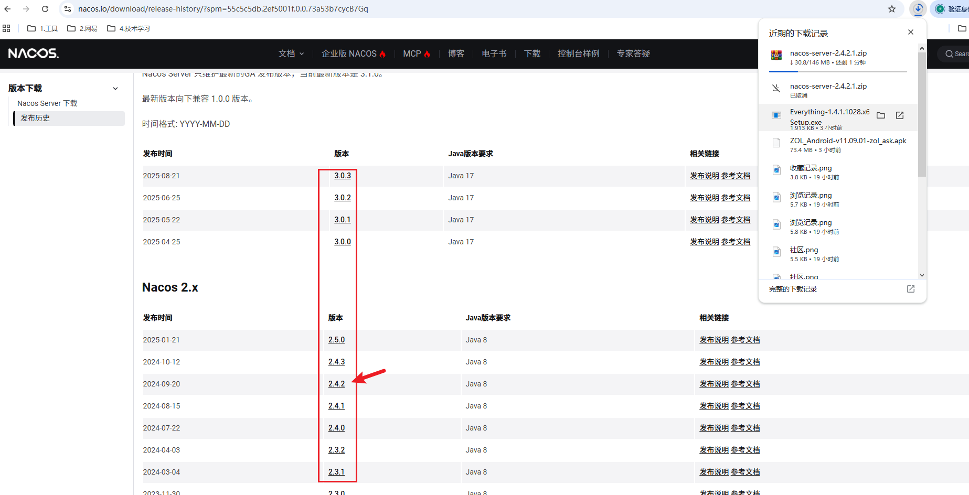The height and width of the screenshot is (495, 969).
Task: Open the 4.技术学习 bookmarks folder
Action: coord(129,28)
